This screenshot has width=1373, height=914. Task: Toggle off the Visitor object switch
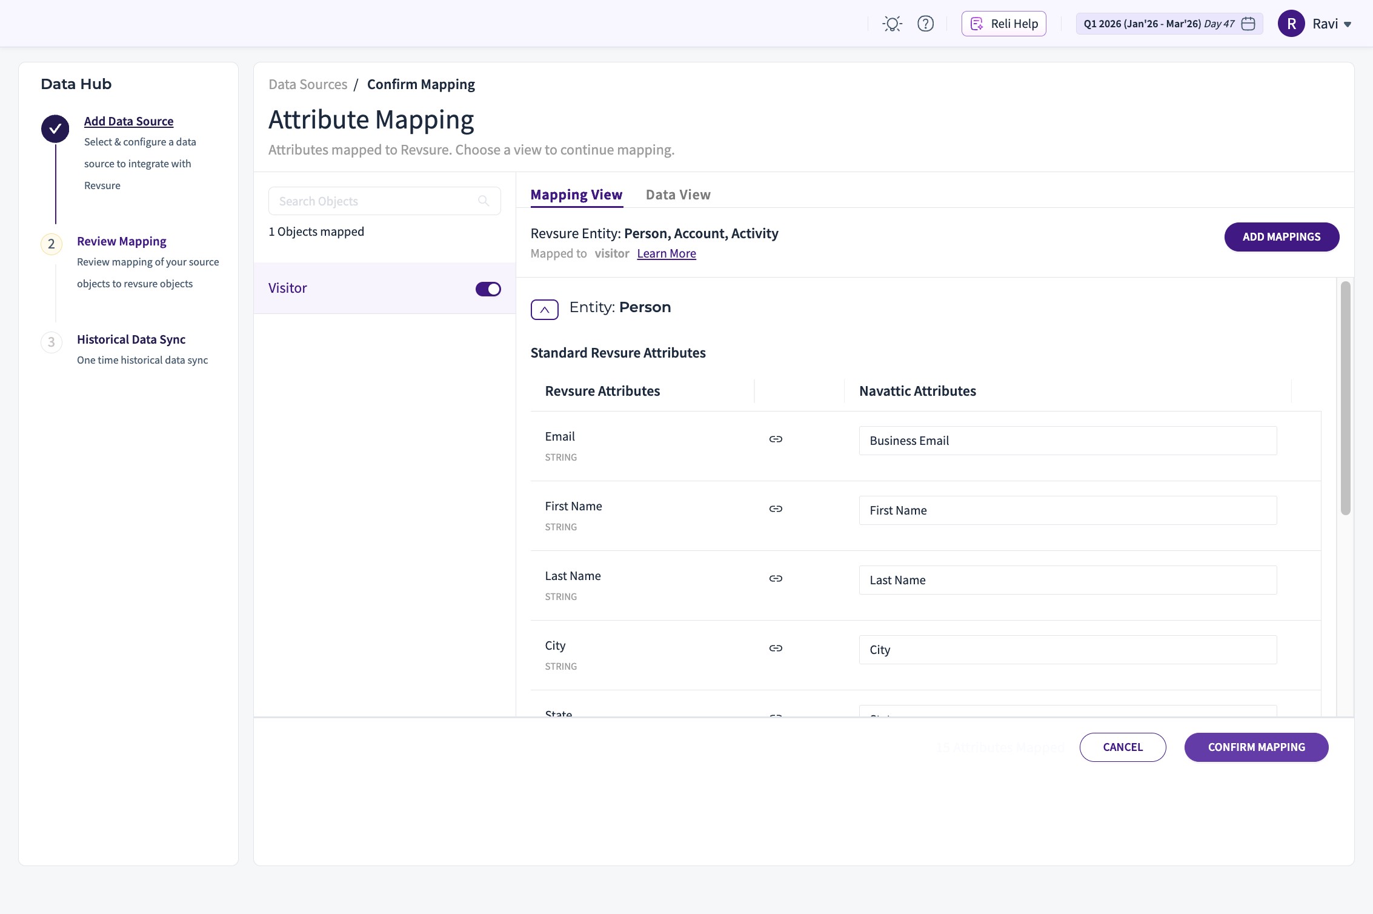pos(488,289)
